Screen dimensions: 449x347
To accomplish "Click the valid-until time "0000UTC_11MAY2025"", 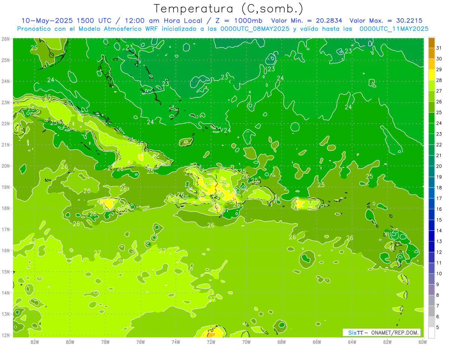I will click(x=395, y=28).
